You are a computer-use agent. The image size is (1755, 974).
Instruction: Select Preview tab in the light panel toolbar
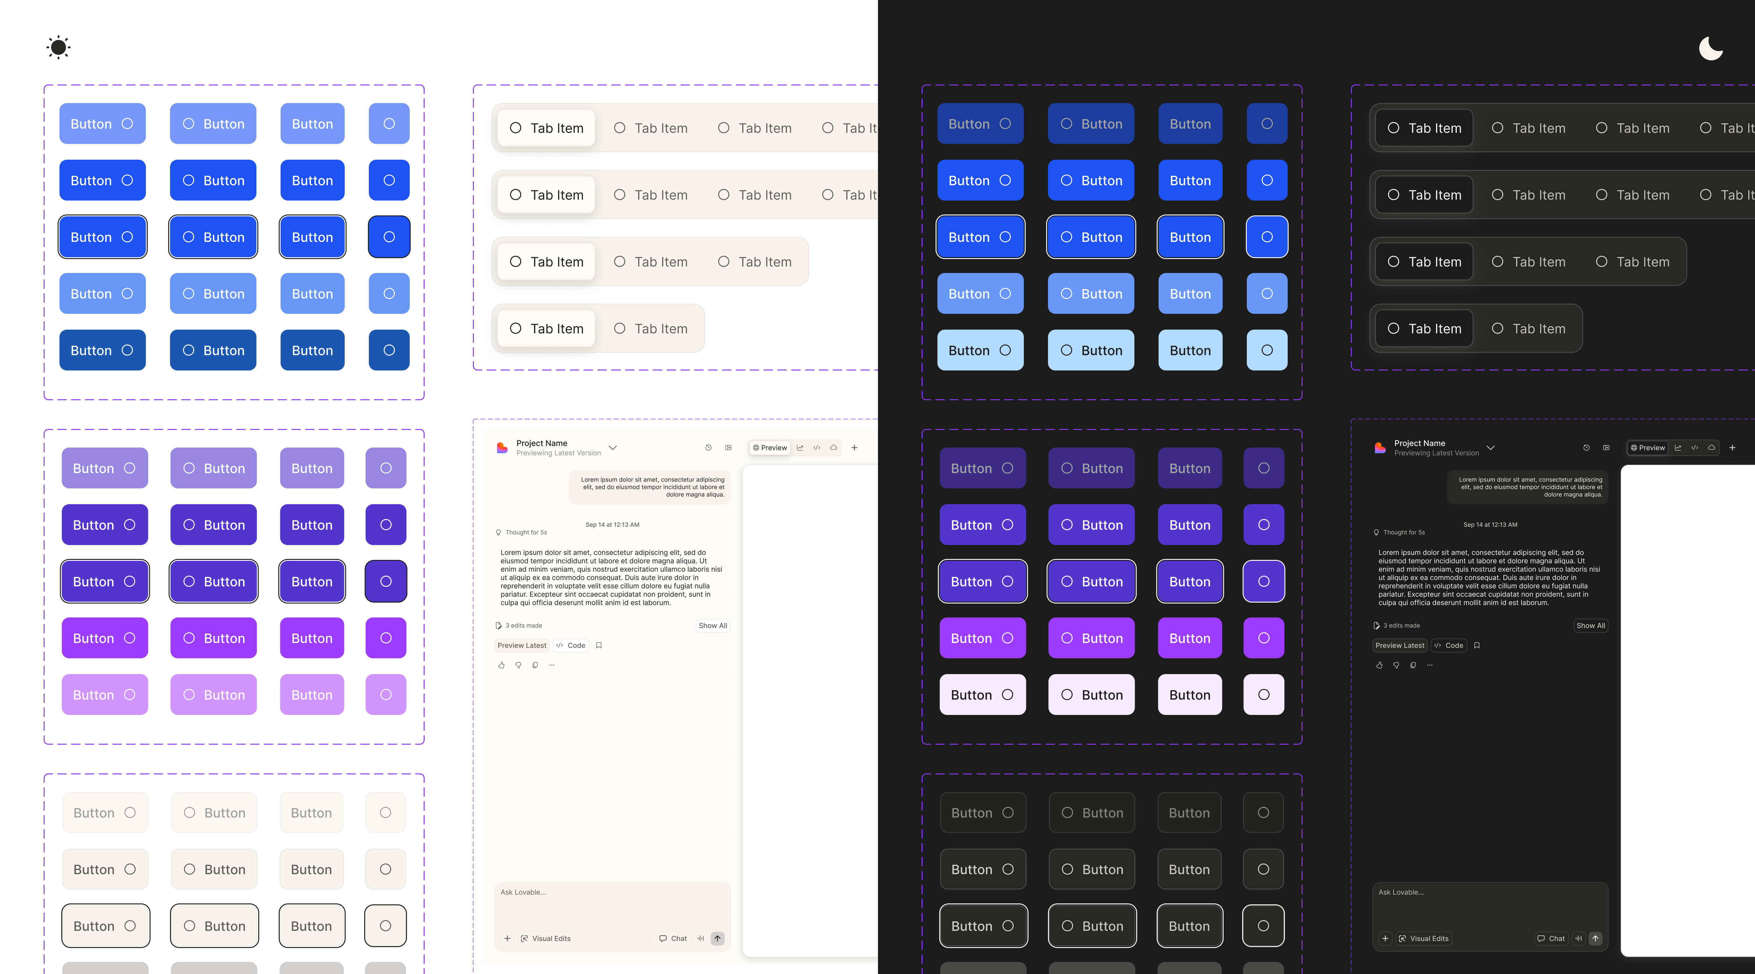[x=770, y=448]
